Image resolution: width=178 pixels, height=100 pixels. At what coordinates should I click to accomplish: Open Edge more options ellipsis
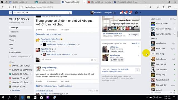(x=175, y=7)
